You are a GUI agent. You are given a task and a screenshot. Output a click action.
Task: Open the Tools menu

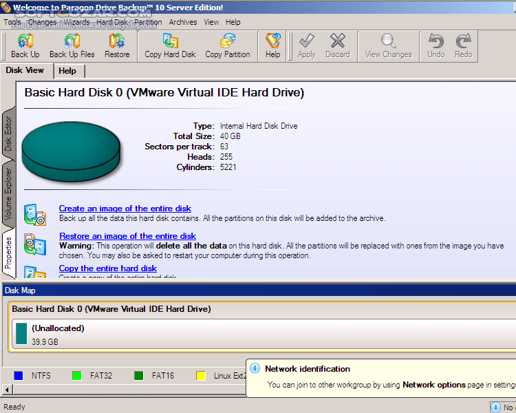(x=12, y=22)
